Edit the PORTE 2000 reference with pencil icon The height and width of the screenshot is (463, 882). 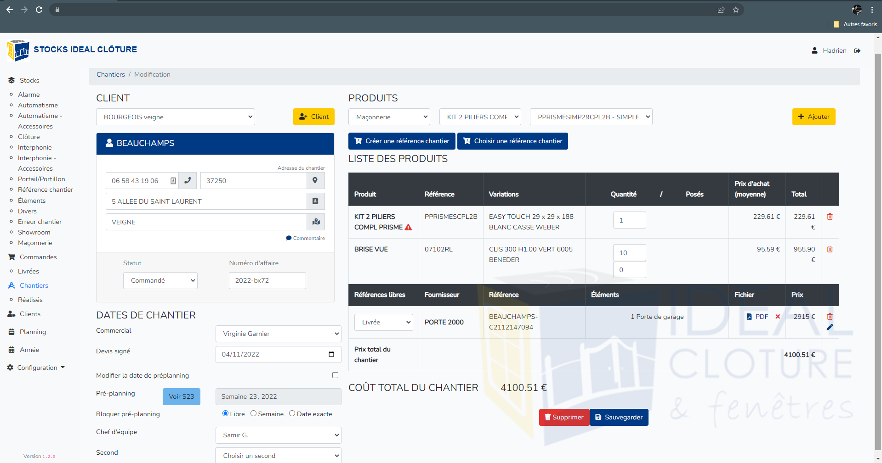tap(830, 327)
